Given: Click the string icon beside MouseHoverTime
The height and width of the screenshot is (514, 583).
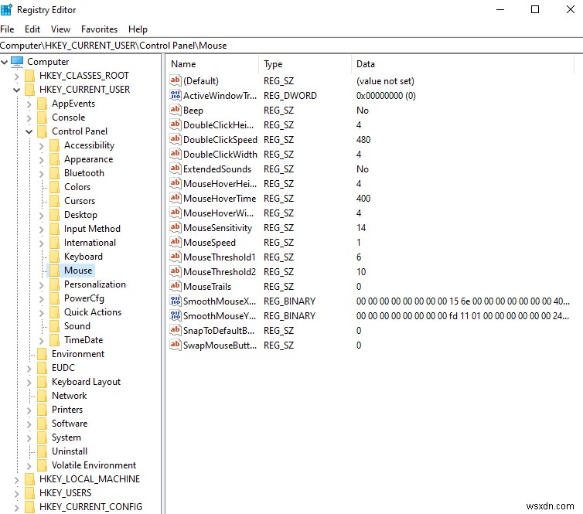Looking at the screenshot, I should (175, 198).
